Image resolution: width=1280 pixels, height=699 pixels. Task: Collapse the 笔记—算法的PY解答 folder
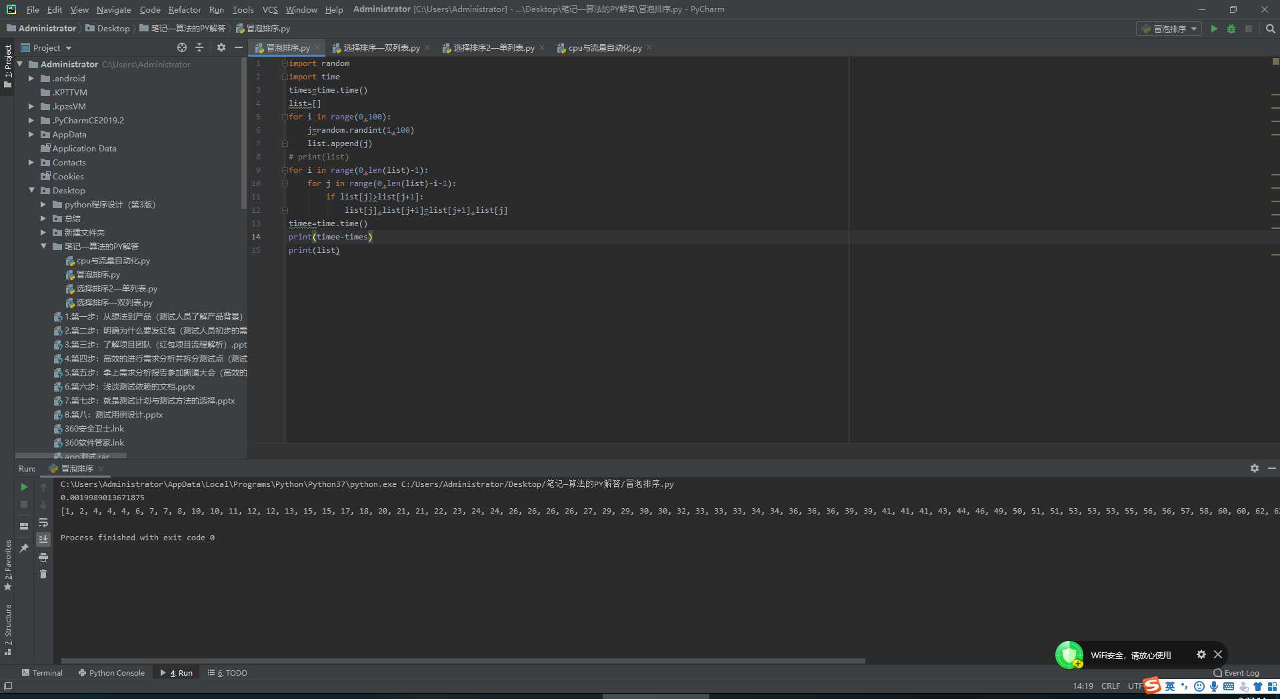click(43, 246)
